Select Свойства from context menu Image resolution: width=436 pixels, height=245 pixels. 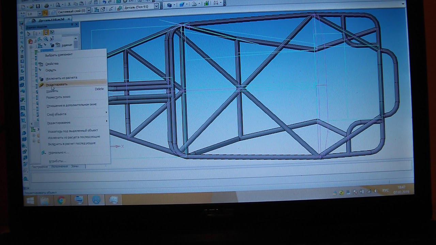pos(52,64)
